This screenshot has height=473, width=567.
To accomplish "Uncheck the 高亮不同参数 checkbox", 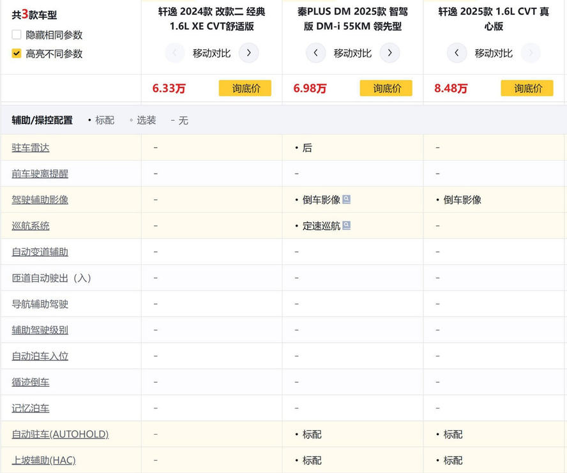I will (17, 54).
